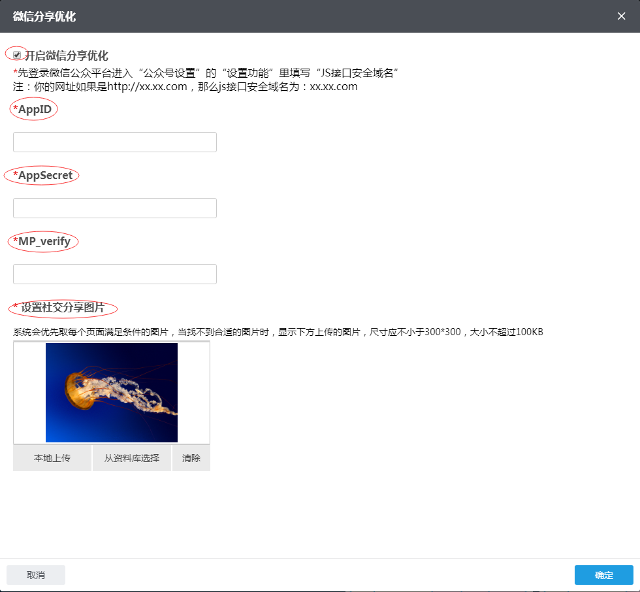Click into the AppSecret text box
640x592 pixels.
point(115,208)
